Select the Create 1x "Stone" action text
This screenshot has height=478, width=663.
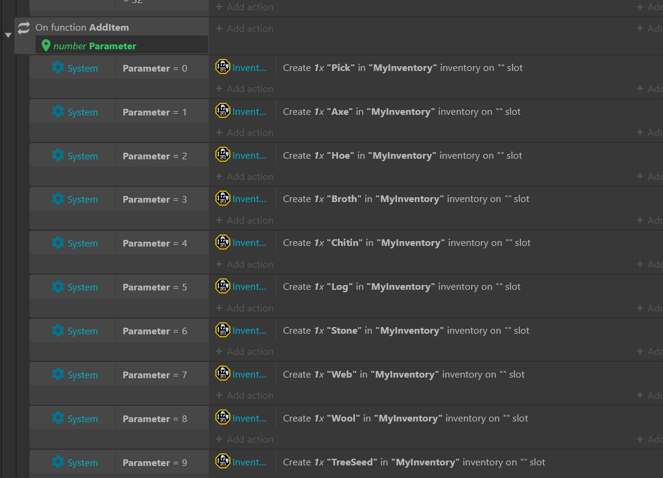coord(406,331)
